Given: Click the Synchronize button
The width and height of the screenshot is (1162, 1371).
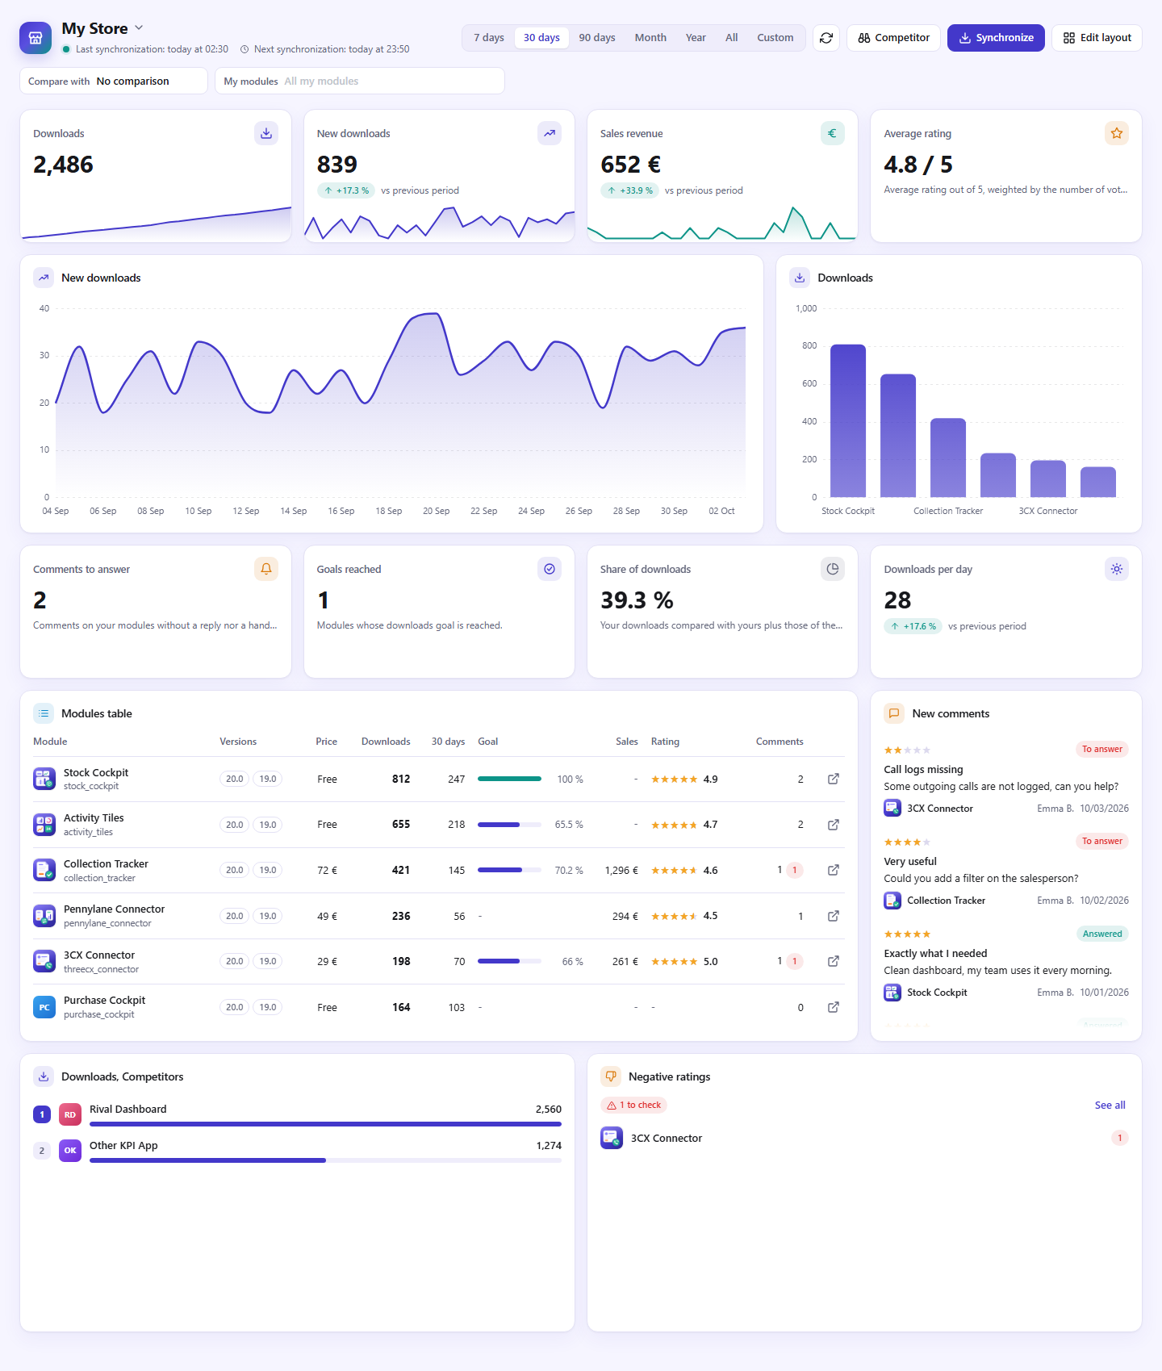Looking at the screenshot, I should [996, 38].
